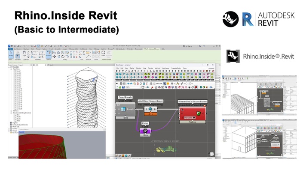This screenshot has height=170, width=303.
Task: Expand the Select dropdown under Modify
Action: [11, 60]
